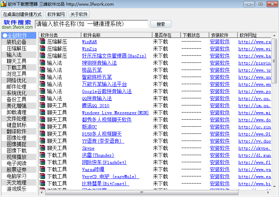Screen dimensions: 279x197
Task: Click the icon beside 智能陈桥五笔
Action: [x=42, y=77]
